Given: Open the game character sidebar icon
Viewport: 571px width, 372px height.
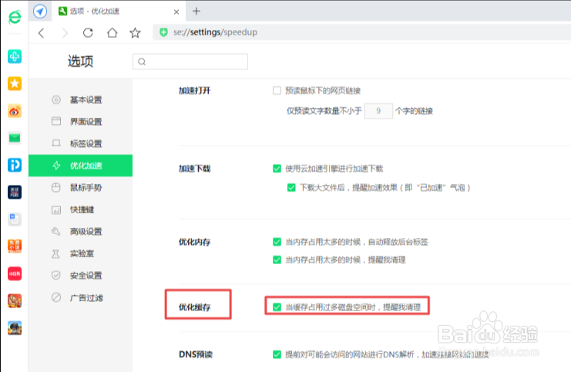Looking at the screenshot, I should click(x=15, y=300).
